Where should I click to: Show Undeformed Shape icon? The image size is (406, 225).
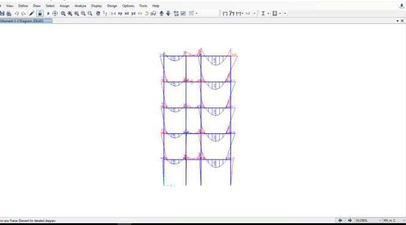pos(225,14)
